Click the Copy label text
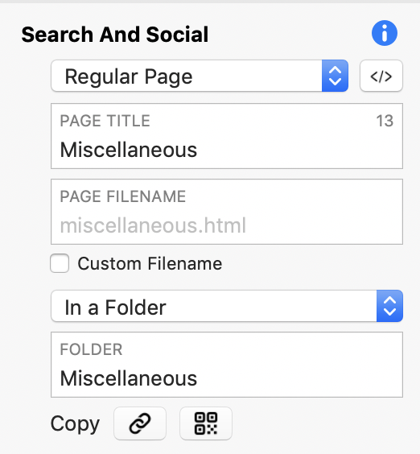This screenshot has height=454, width=420. [x=76, y=424]
